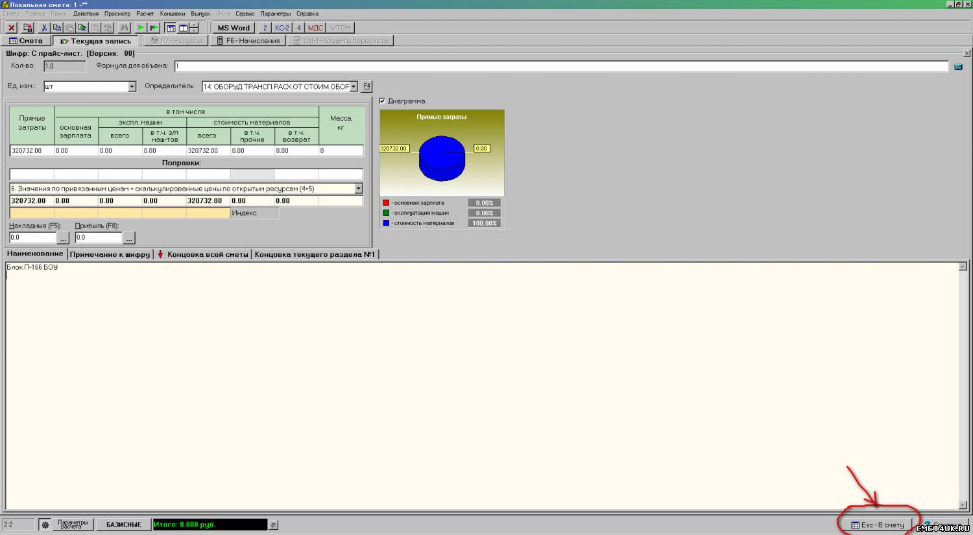Open the Сервис menu

[245, 14]
